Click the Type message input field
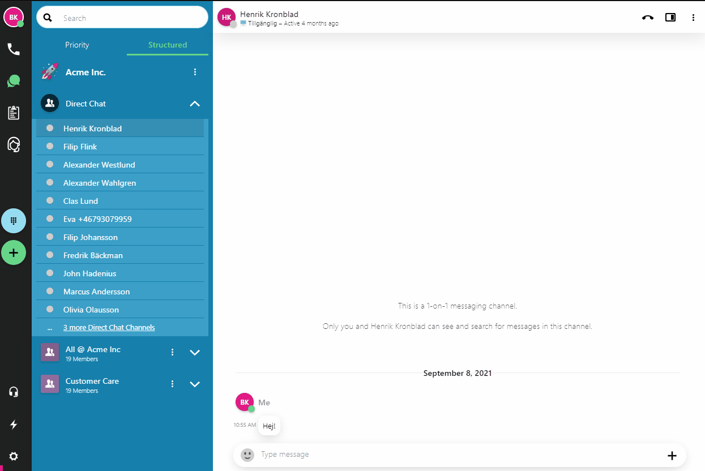The height and width of the screenshot is (471, 705). (459, 455)
